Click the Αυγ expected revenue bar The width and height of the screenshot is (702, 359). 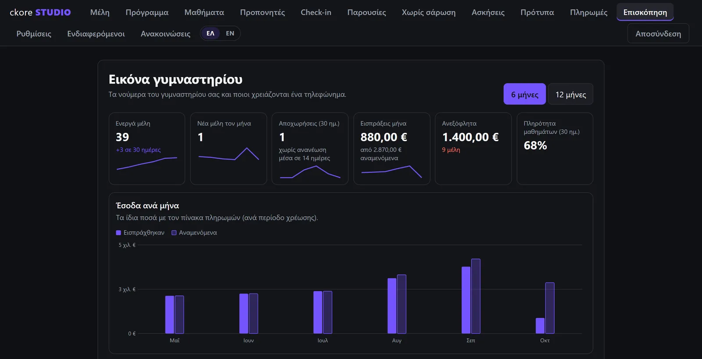pyautogui.click(x=401, y=304)
